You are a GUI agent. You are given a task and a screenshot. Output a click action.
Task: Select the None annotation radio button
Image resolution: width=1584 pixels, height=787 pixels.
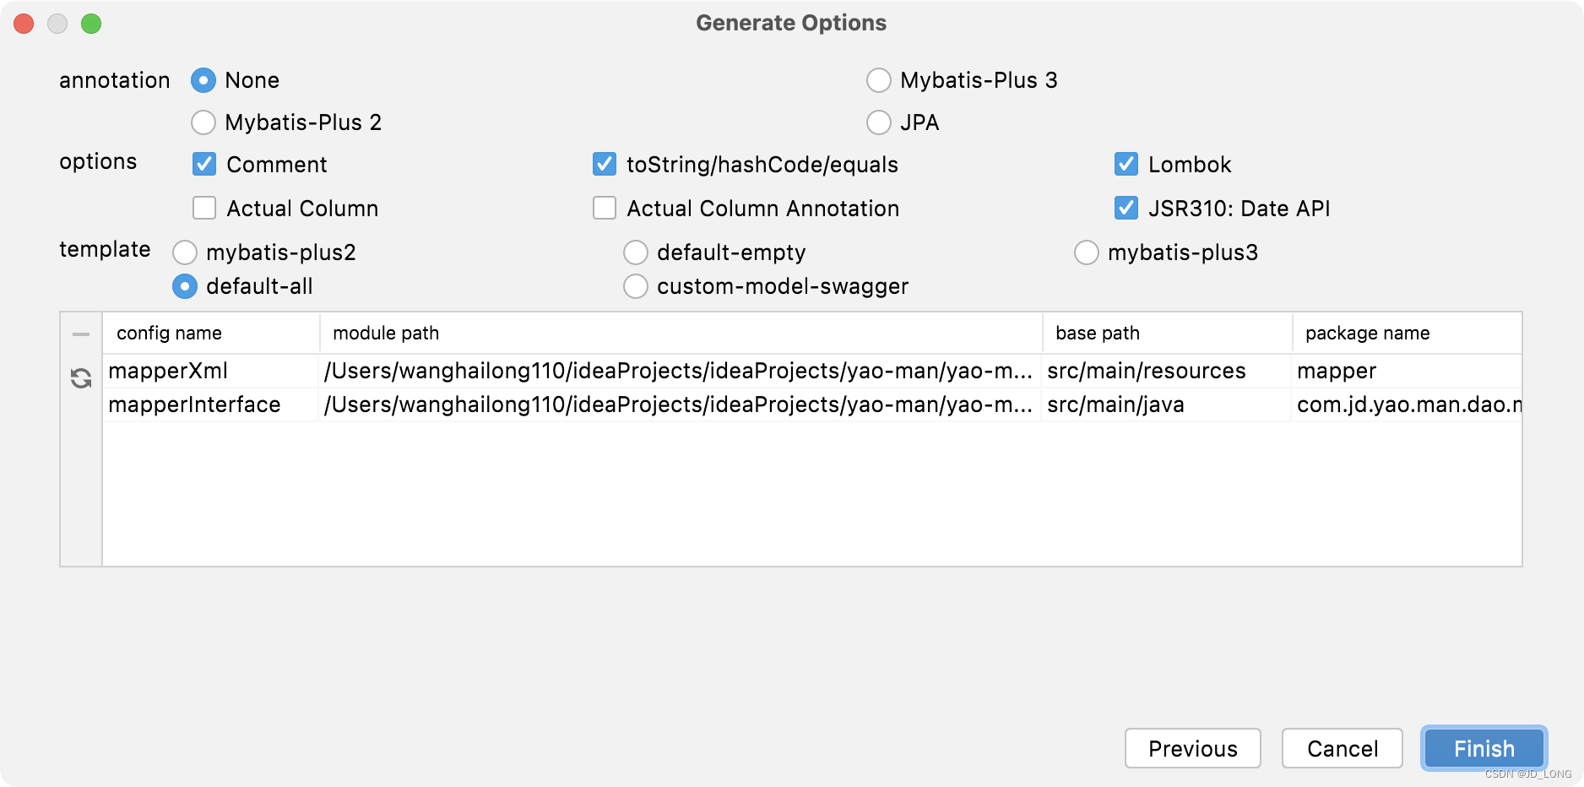[x=203, y=80]
